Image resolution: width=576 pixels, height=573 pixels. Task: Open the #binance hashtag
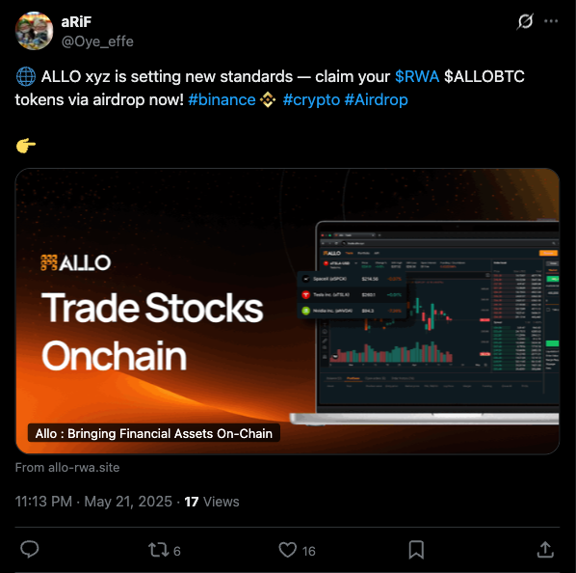[x=222, y=99]
